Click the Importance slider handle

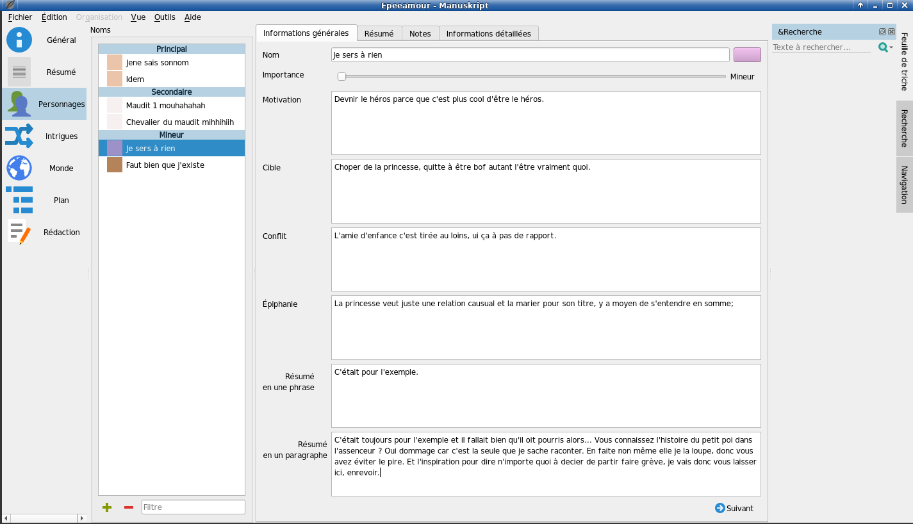coord(341,76)
